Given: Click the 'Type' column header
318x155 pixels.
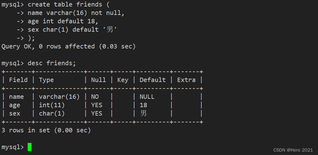Looking at the screenshot, I should point(46,80).
